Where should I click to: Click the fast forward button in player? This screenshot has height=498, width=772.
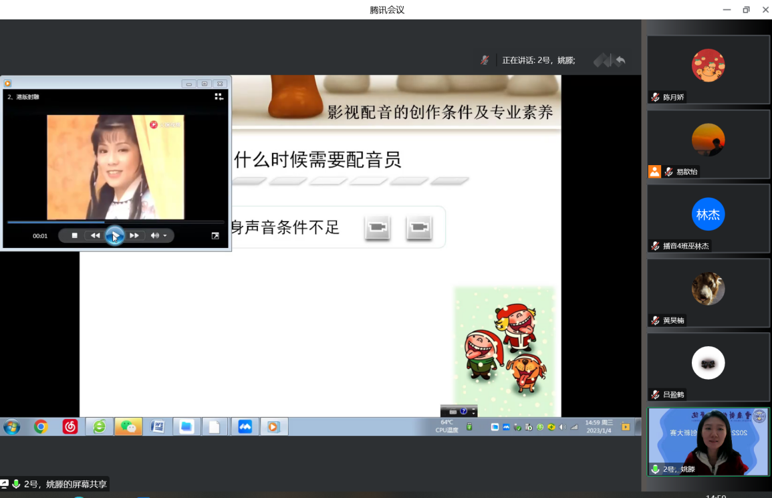pyautogui.click(x=134, y=235)
